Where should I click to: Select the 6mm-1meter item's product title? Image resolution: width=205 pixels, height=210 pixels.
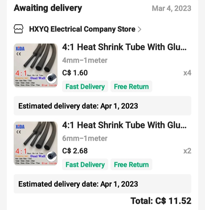point(124,125)
